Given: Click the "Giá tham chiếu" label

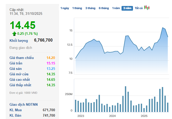Looking at the screenshot, I should point(22,58).
